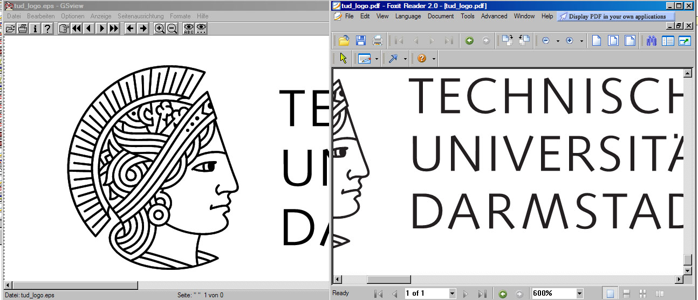698x300 pixels.
Task: Go to the next page in GSview
Action: (x=101, y=29)
